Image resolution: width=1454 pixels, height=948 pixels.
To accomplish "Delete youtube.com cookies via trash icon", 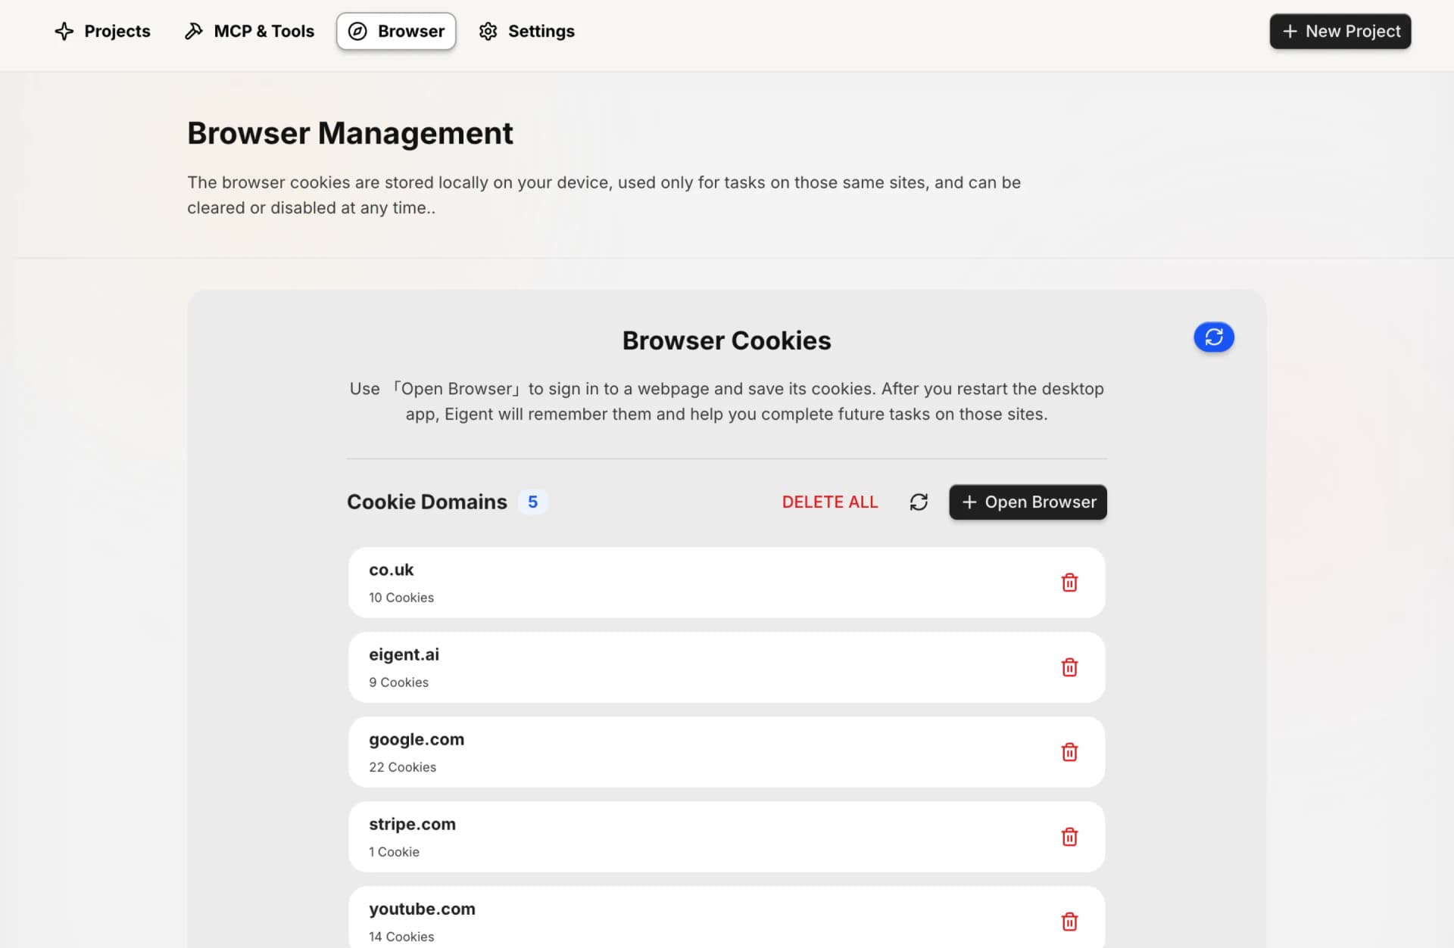I will (1069, 922).
